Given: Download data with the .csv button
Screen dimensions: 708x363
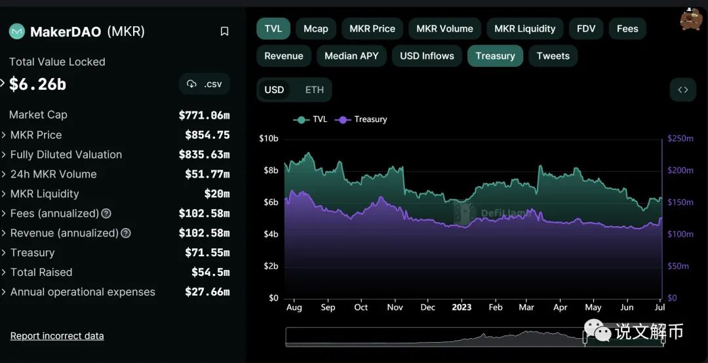Looking at the screenshot, I should point(205,84).
